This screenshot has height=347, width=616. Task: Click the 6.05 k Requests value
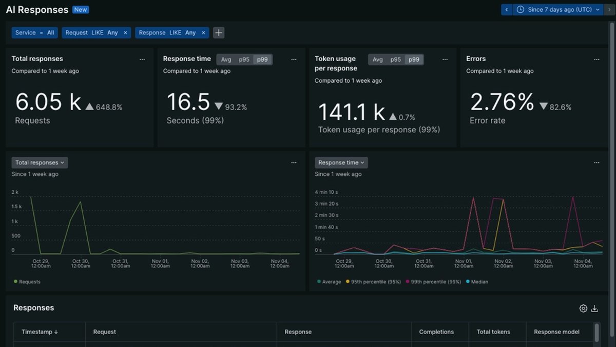tap(48, 102)
